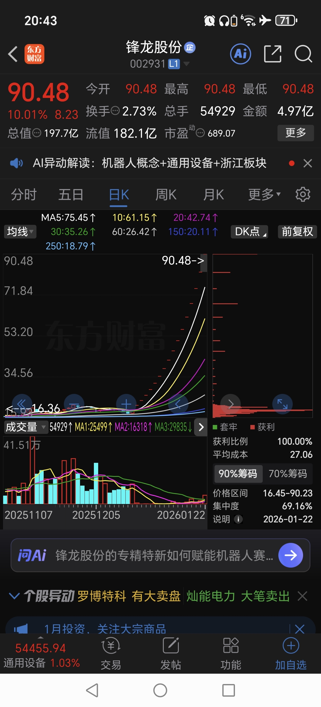
Task: Tap the 集中度 69.16% row
Action: (262, 506)
